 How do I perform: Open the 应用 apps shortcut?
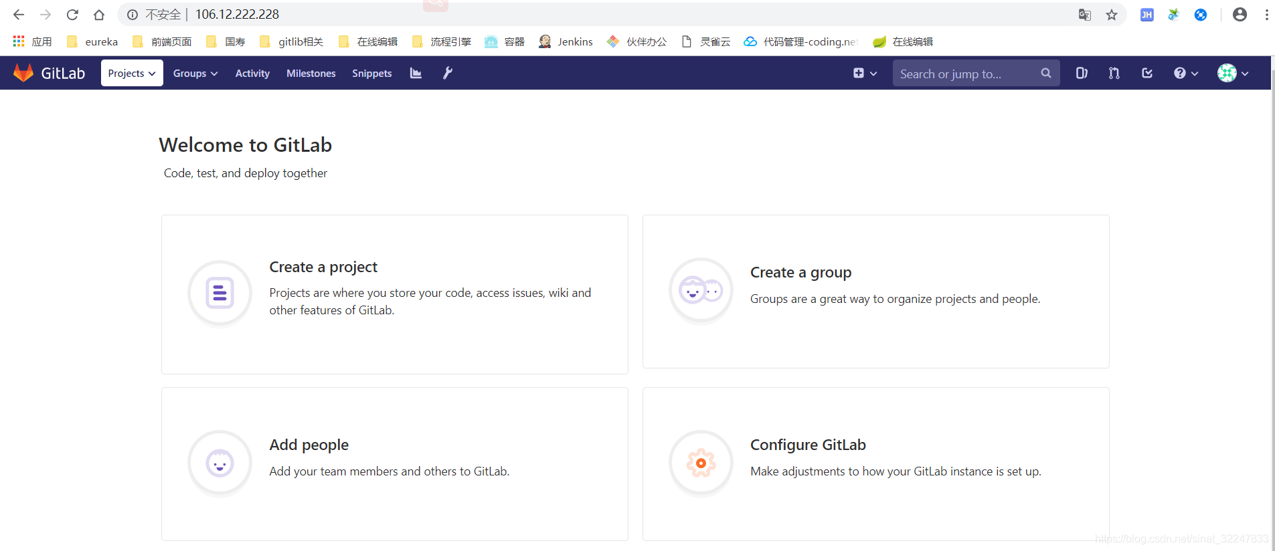tap(32, 41)
